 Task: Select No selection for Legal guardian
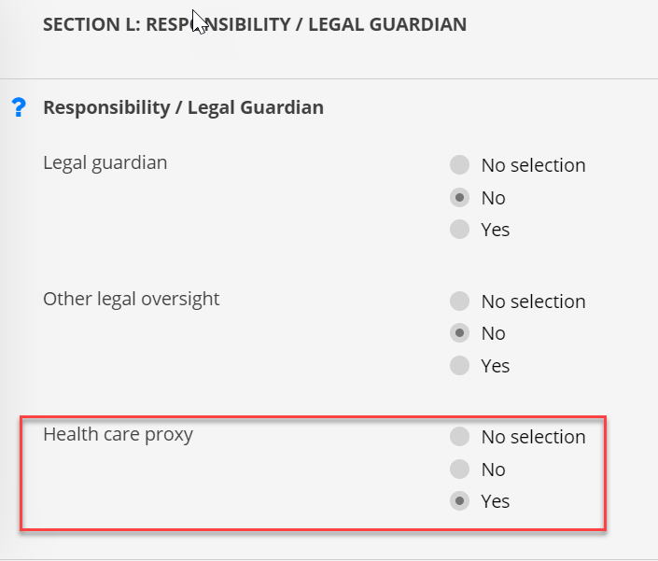coord(459,165)
